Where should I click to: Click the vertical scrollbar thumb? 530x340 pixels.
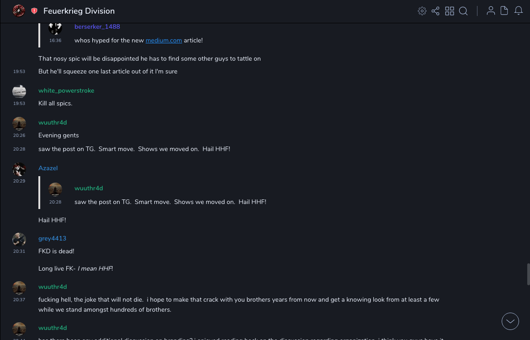pos(528,274)
